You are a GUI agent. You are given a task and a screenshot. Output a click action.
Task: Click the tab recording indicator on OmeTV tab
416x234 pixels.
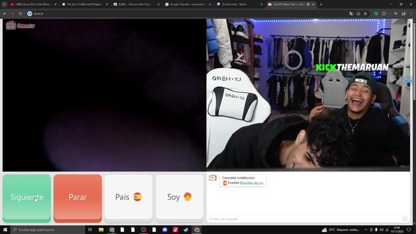(x=308, y=4)
